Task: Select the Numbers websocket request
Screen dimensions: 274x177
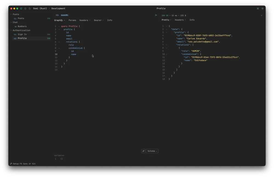Action: coord(32,26)
